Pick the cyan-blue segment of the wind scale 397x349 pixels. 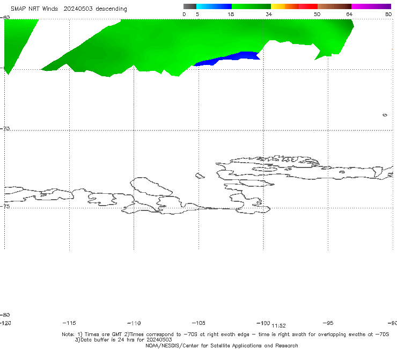[214, 6]
